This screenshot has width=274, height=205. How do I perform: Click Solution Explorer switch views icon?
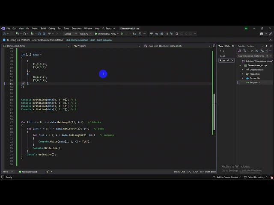(239, 51)
